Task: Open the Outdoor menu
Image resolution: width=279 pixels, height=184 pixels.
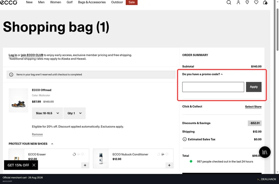Action: pyautogui.click(x=117, y=2)
